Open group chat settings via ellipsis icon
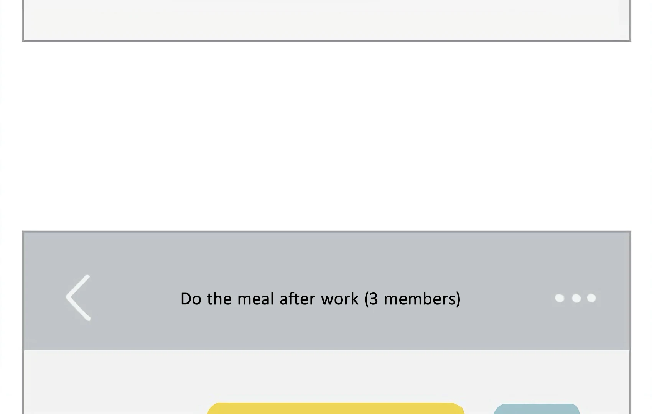This screenshot has height=414, width=652. (575, 298)
